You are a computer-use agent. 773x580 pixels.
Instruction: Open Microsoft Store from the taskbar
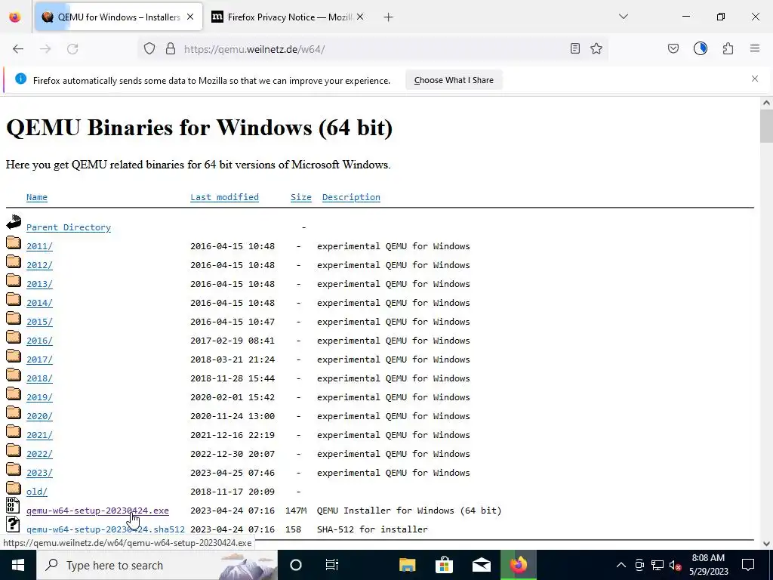pos(444,565)
